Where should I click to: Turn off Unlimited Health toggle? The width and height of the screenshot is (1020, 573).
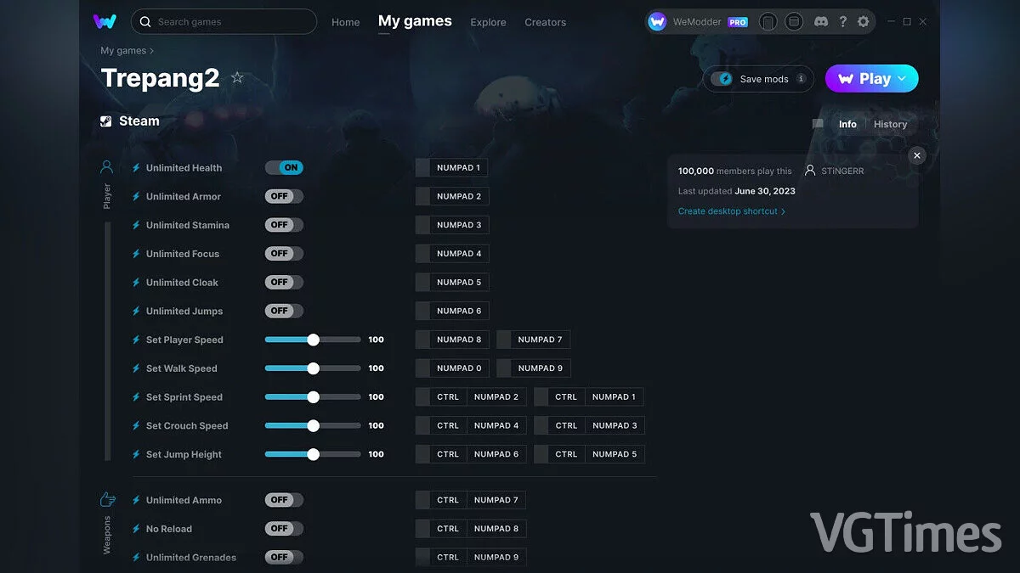click(284, 168)
